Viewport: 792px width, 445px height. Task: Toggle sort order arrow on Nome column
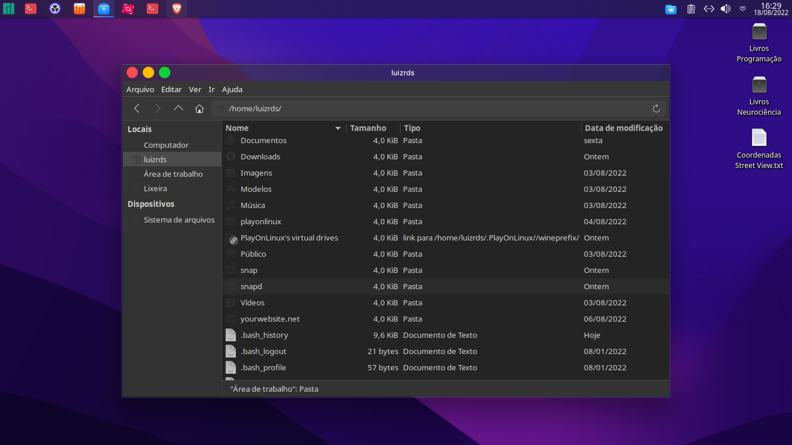[338, 128]
